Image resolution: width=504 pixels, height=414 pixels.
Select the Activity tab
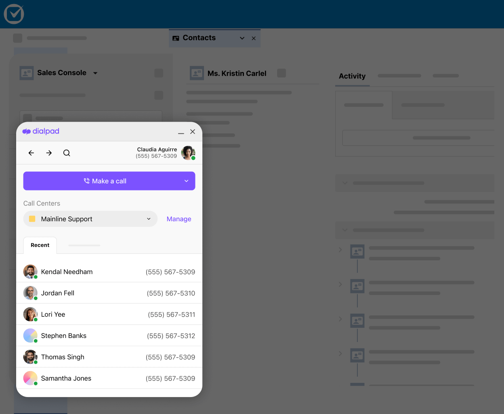352,76
